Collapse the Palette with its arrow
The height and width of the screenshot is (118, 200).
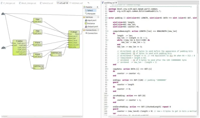pyautogui.click(x=98, y=7)
